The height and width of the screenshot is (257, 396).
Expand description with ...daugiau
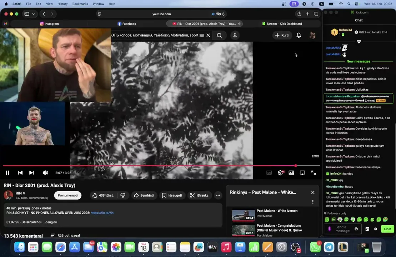[x=50, y=222]
